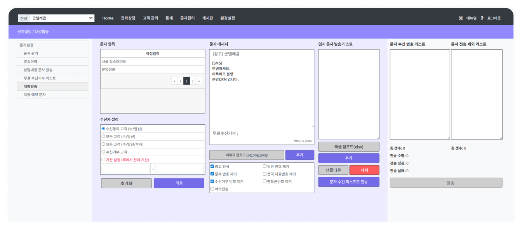
Task: Advance a page using › arrow
Action: point(192,80)
